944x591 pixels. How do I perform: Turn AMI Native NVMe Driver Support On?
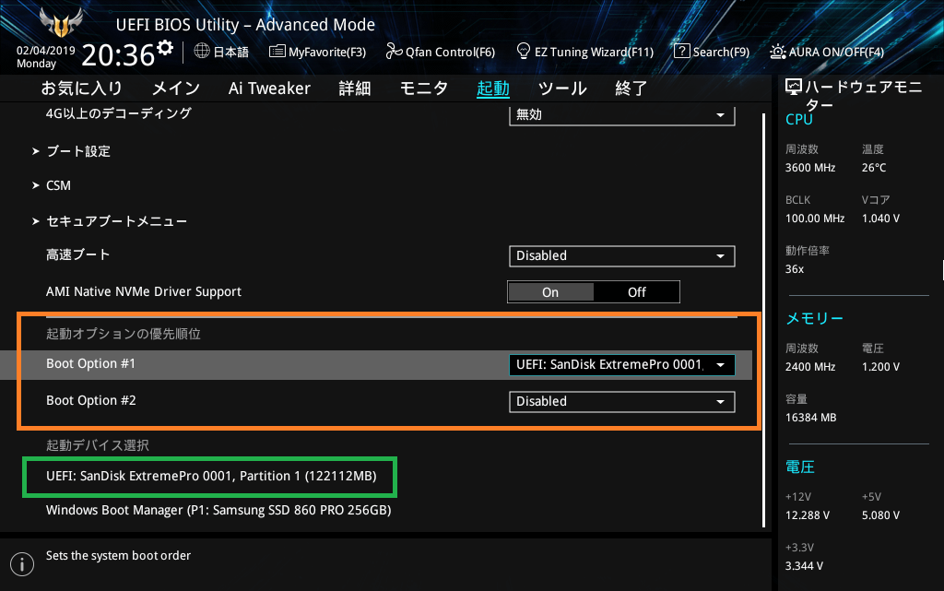pos(550,292)
